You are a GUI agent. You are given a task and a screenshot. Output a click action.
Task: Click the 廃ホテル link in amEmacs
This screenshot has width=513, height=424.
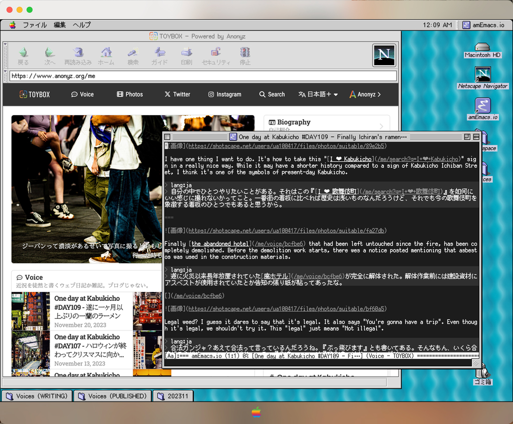point(276,276)
